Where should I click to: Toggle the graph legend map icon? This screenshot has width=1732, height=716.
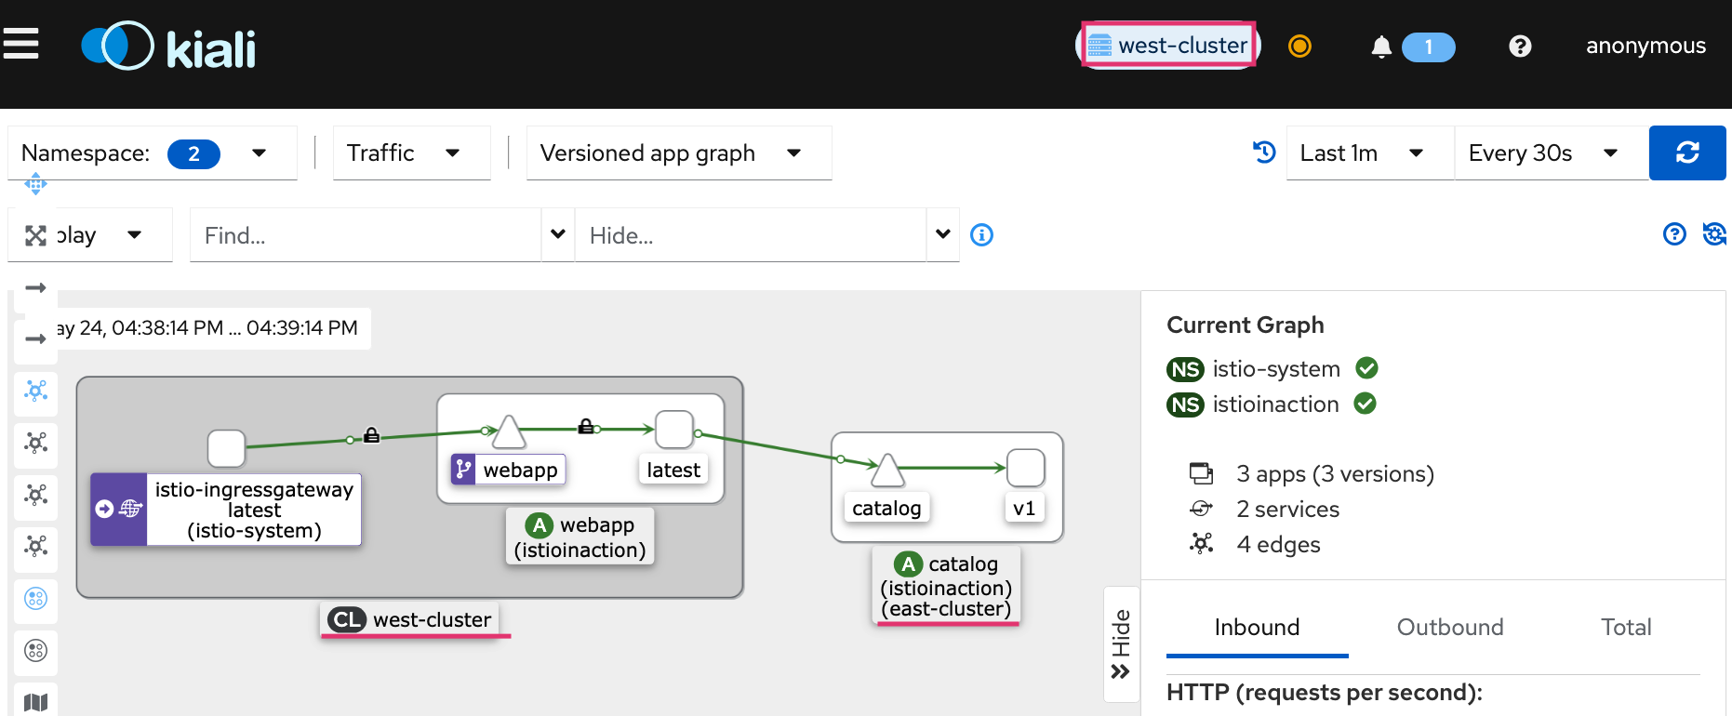(35, 702)
